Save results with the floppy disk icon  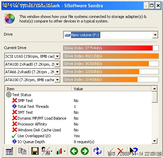[35, 151]
